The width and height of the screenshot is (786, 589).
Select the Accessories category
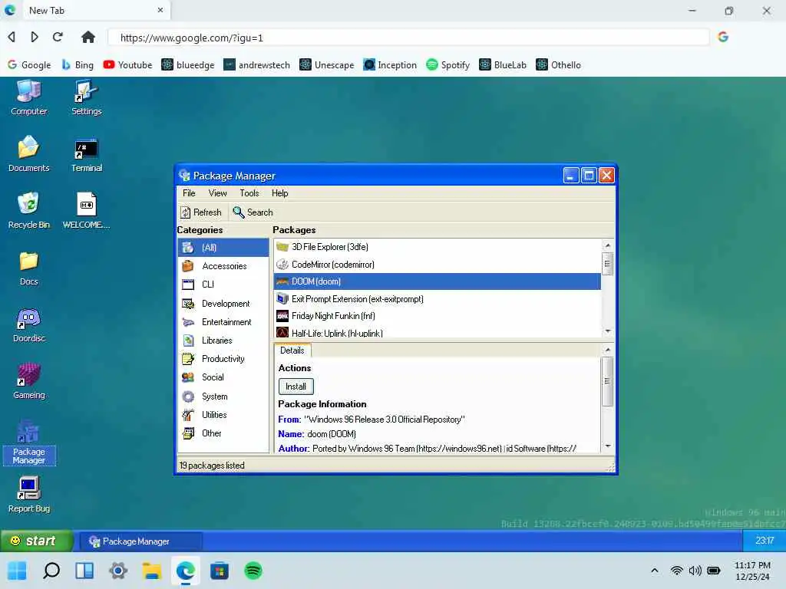223,266
